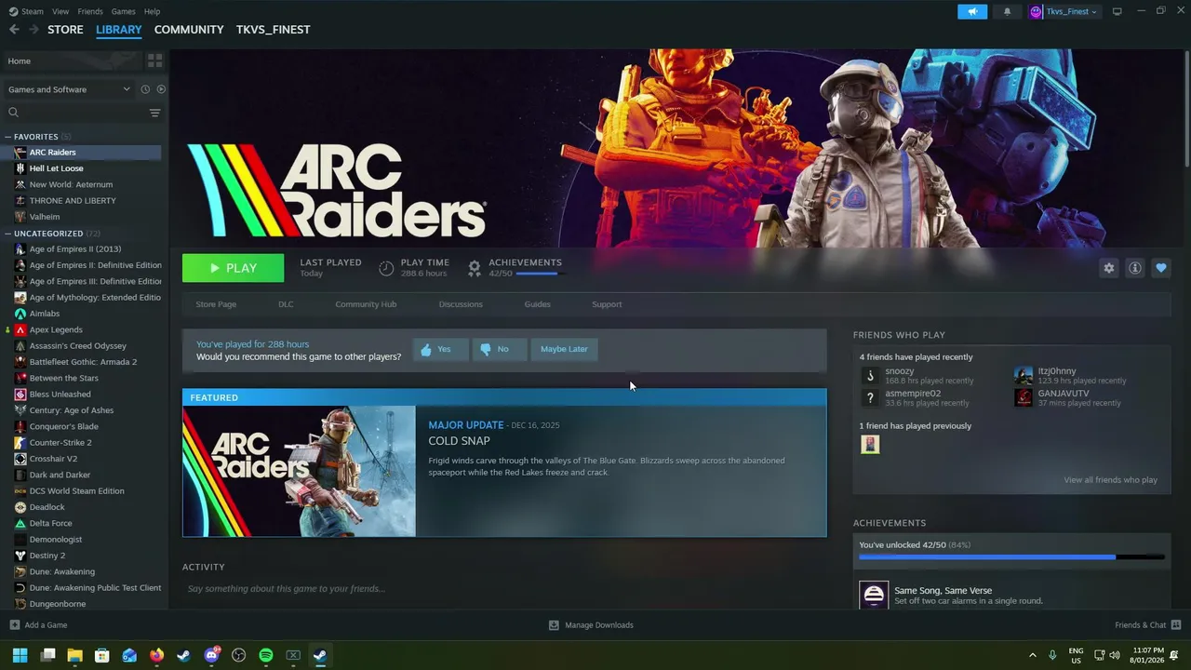This screenshot has height=670, width=1191.
Task: Show hidden system tray icons
Action: [x=1032, y=655]
